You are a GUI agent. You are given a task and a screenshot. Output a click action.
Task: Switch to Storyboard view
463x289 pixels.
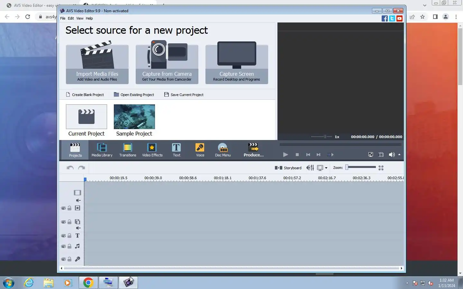pos(288,168)
